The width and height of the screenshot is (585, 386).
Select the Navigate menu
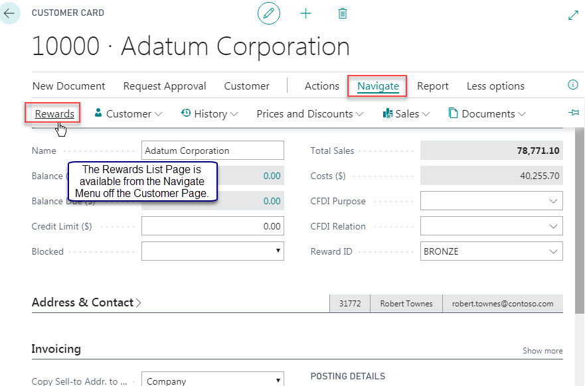click(378, 86)
